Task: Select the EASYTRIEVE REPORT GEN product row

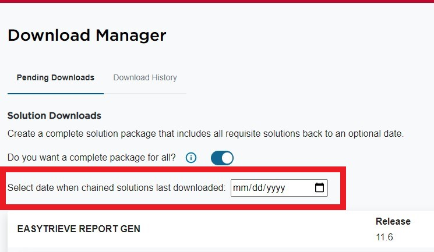Action: 221,230
